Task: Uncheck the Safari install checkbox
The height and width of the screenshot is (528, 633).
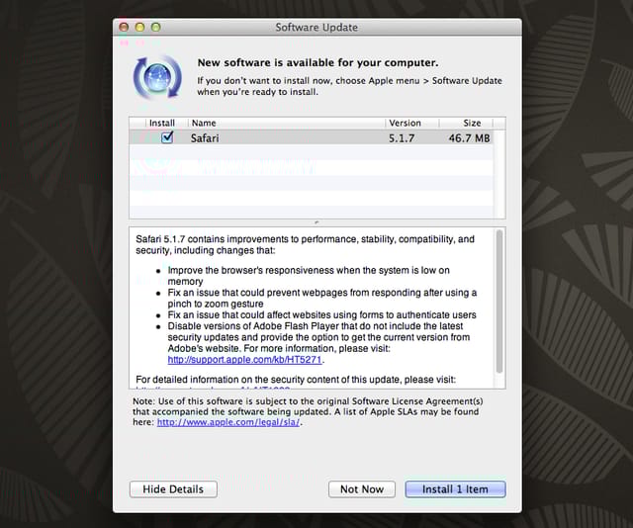Action: (167, 137)
